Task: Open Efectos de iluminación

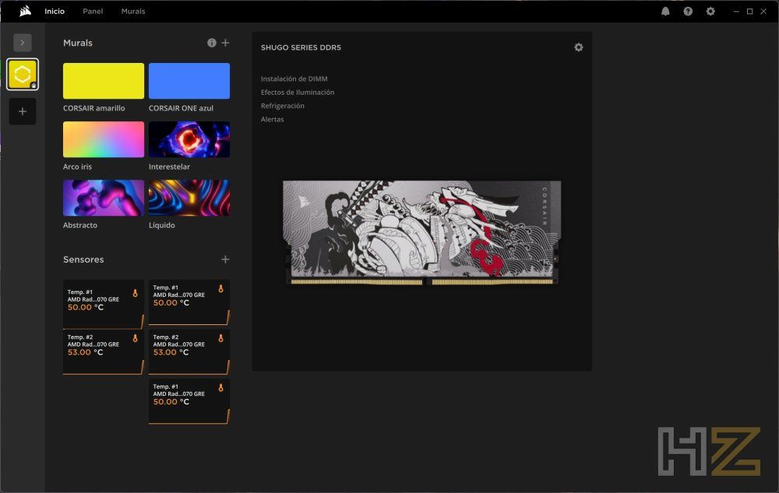Action: (x=298, y=93)
